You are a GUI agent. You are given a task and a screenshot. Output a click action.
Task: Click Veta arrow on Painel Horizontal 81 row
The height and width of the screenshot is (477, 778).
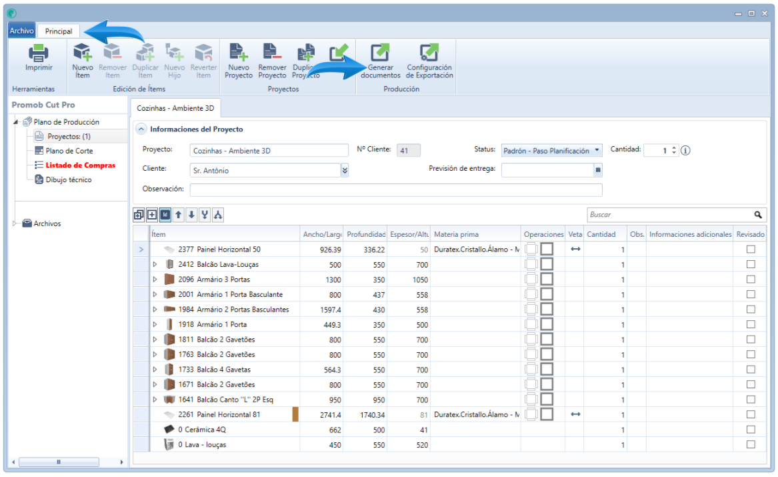coord(575,414)
